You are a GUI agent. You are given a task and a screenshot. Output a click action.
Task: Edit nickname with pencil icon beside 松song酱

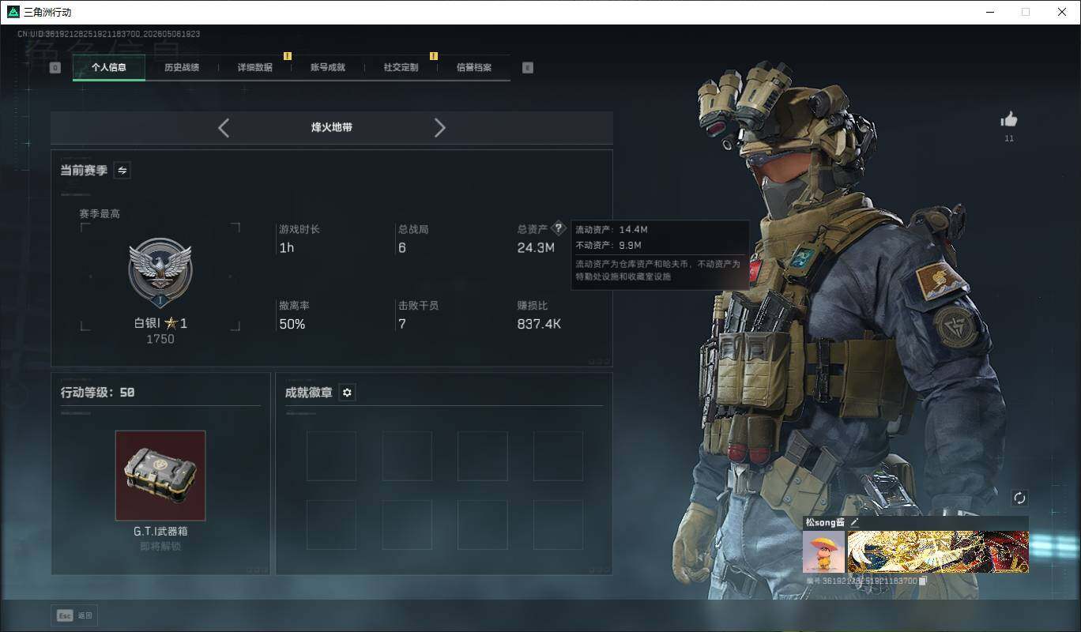(854, 523)
